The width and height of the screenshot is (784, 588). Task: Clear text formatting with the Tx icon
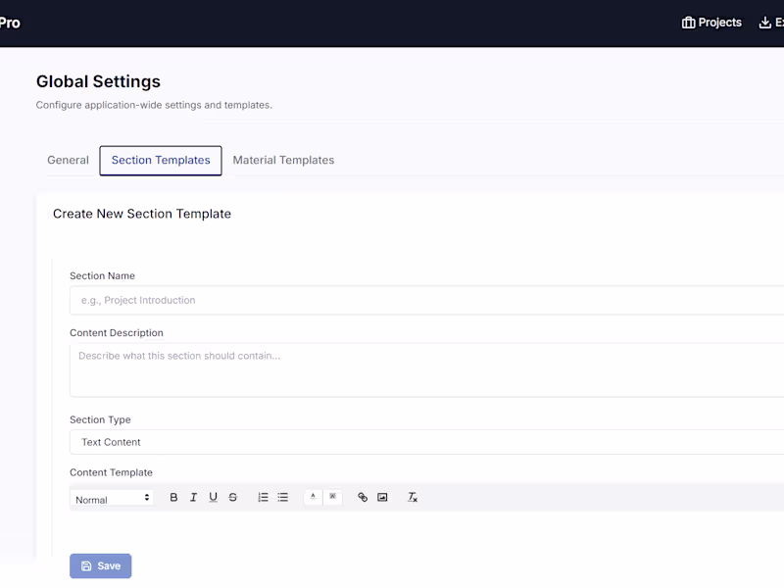(x=412, y=497)
